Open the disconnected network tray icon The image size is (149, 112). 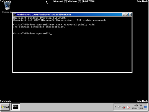pos(124,107)
